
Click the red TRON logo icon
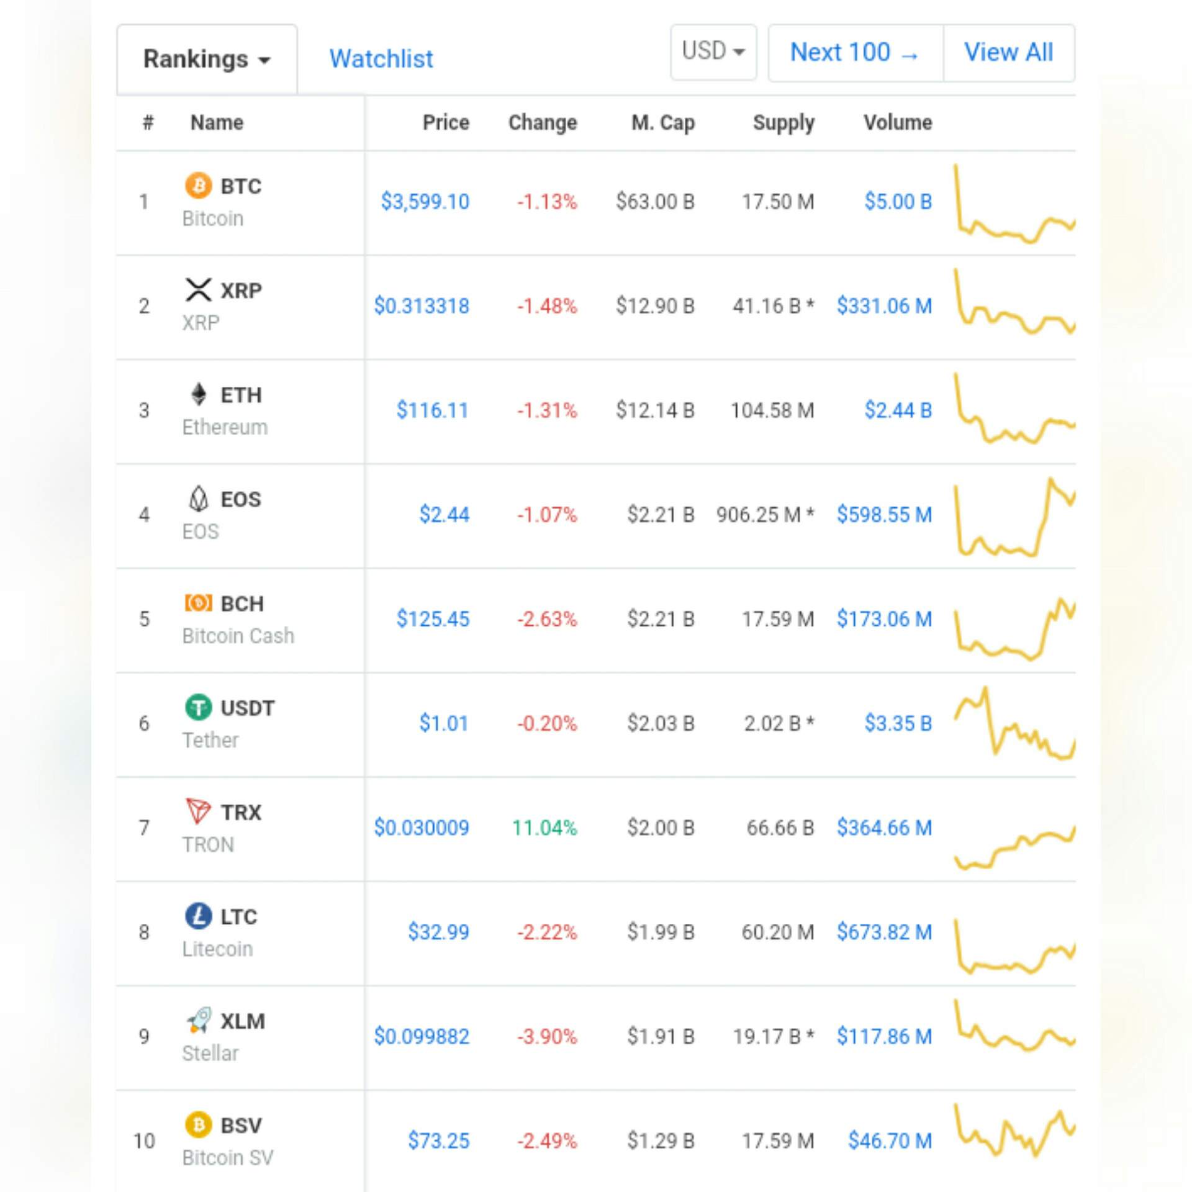coord(198,811)
